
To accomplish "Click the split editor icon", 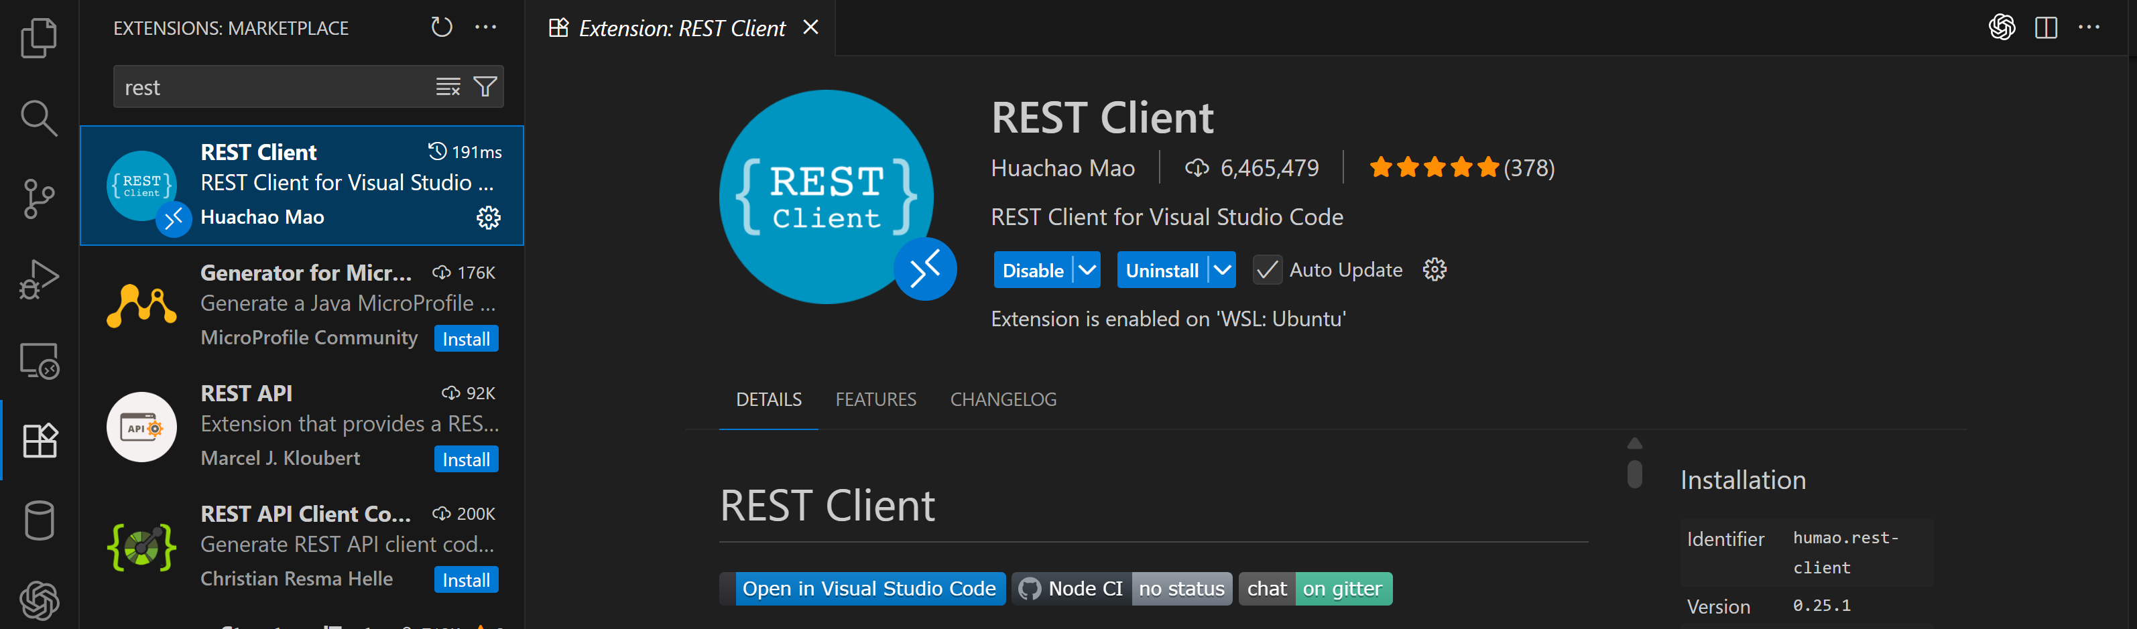I will [2046, 27].
